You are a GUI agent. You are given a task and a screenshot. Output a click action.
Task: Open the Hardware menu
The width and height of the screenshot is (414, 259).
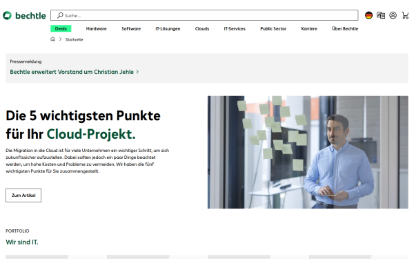click(96, 28)
